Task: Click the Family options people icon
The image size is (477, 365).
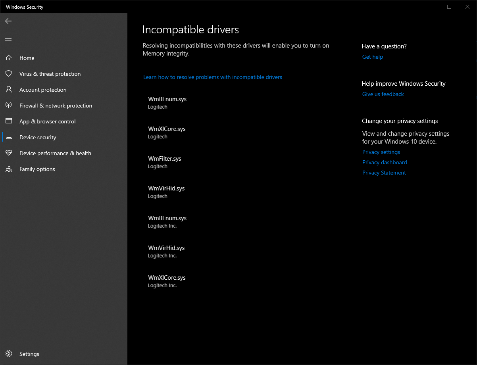Action: coord(9,169)
